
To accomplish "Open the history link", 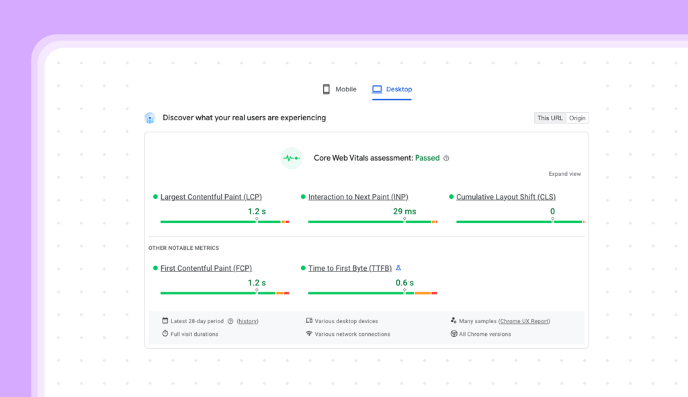I will [247, 322].
